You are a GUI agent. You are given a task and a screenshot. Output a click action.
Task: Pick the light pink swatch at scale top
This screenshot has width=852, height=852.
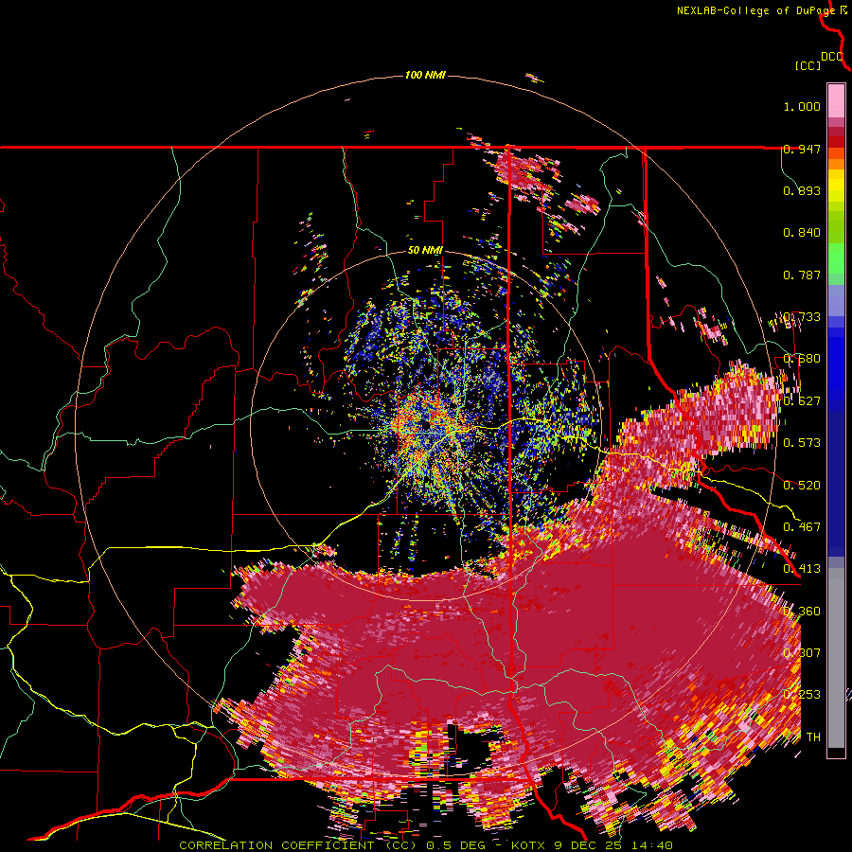pos(836,100)
